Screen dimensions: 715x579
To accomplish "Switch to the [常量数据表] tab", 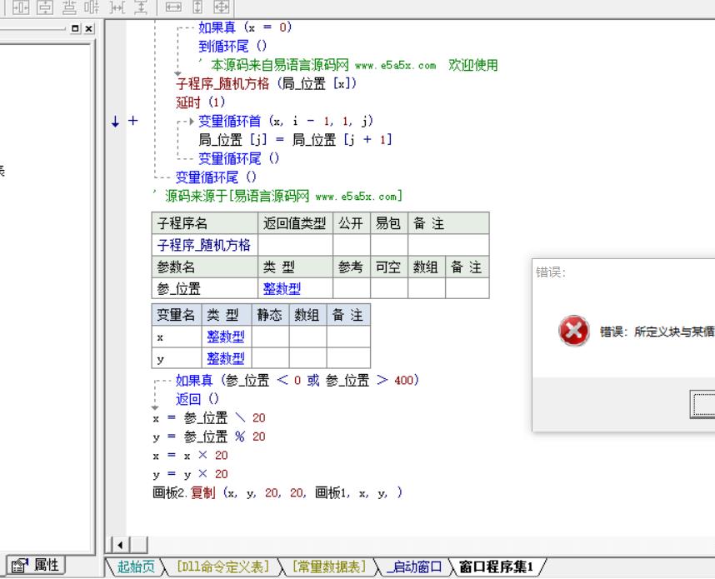I will pos(329,567).
